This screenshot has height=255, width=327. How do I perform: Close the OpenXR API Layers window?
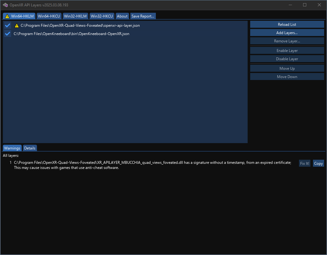pyautogui.click(x=319, y=5)
